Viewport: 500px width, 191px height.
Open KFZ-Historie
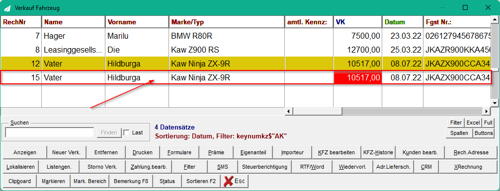click(379, 152)
